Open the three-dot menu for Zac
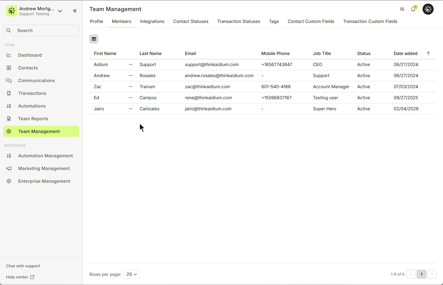Viewport: 443px width, 285px height. tap(131, 87)
